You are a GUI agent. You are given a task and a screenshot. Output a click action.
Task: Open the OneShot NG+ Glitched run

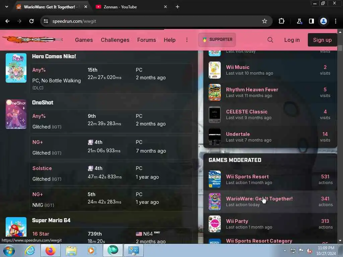(x=111, y=148)
